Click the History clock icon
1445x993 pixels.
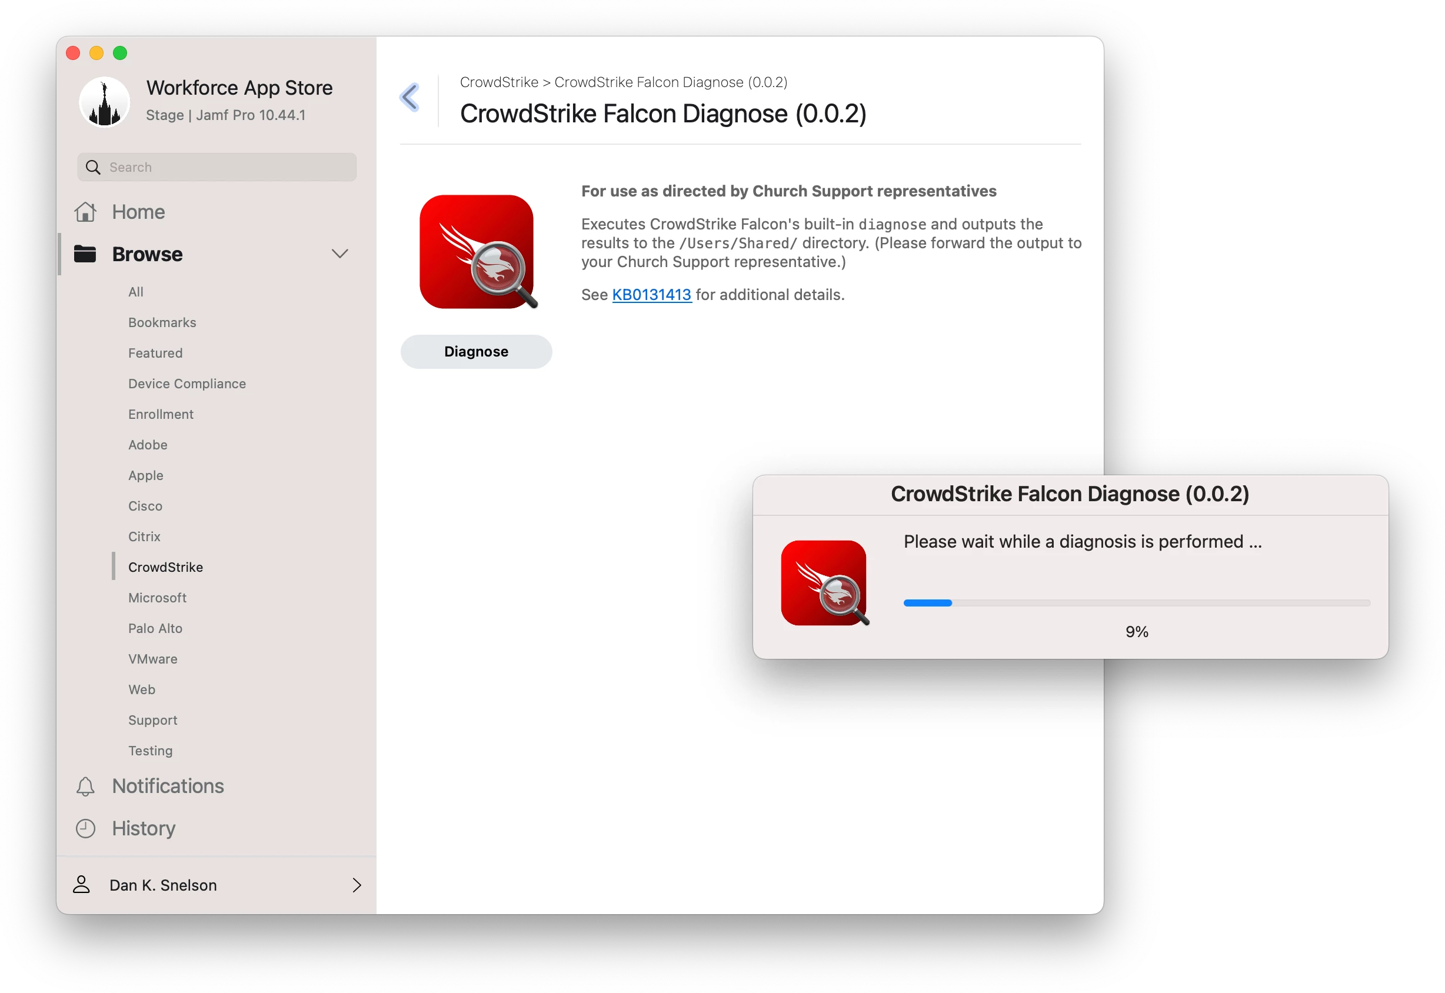tap(85, 829)
